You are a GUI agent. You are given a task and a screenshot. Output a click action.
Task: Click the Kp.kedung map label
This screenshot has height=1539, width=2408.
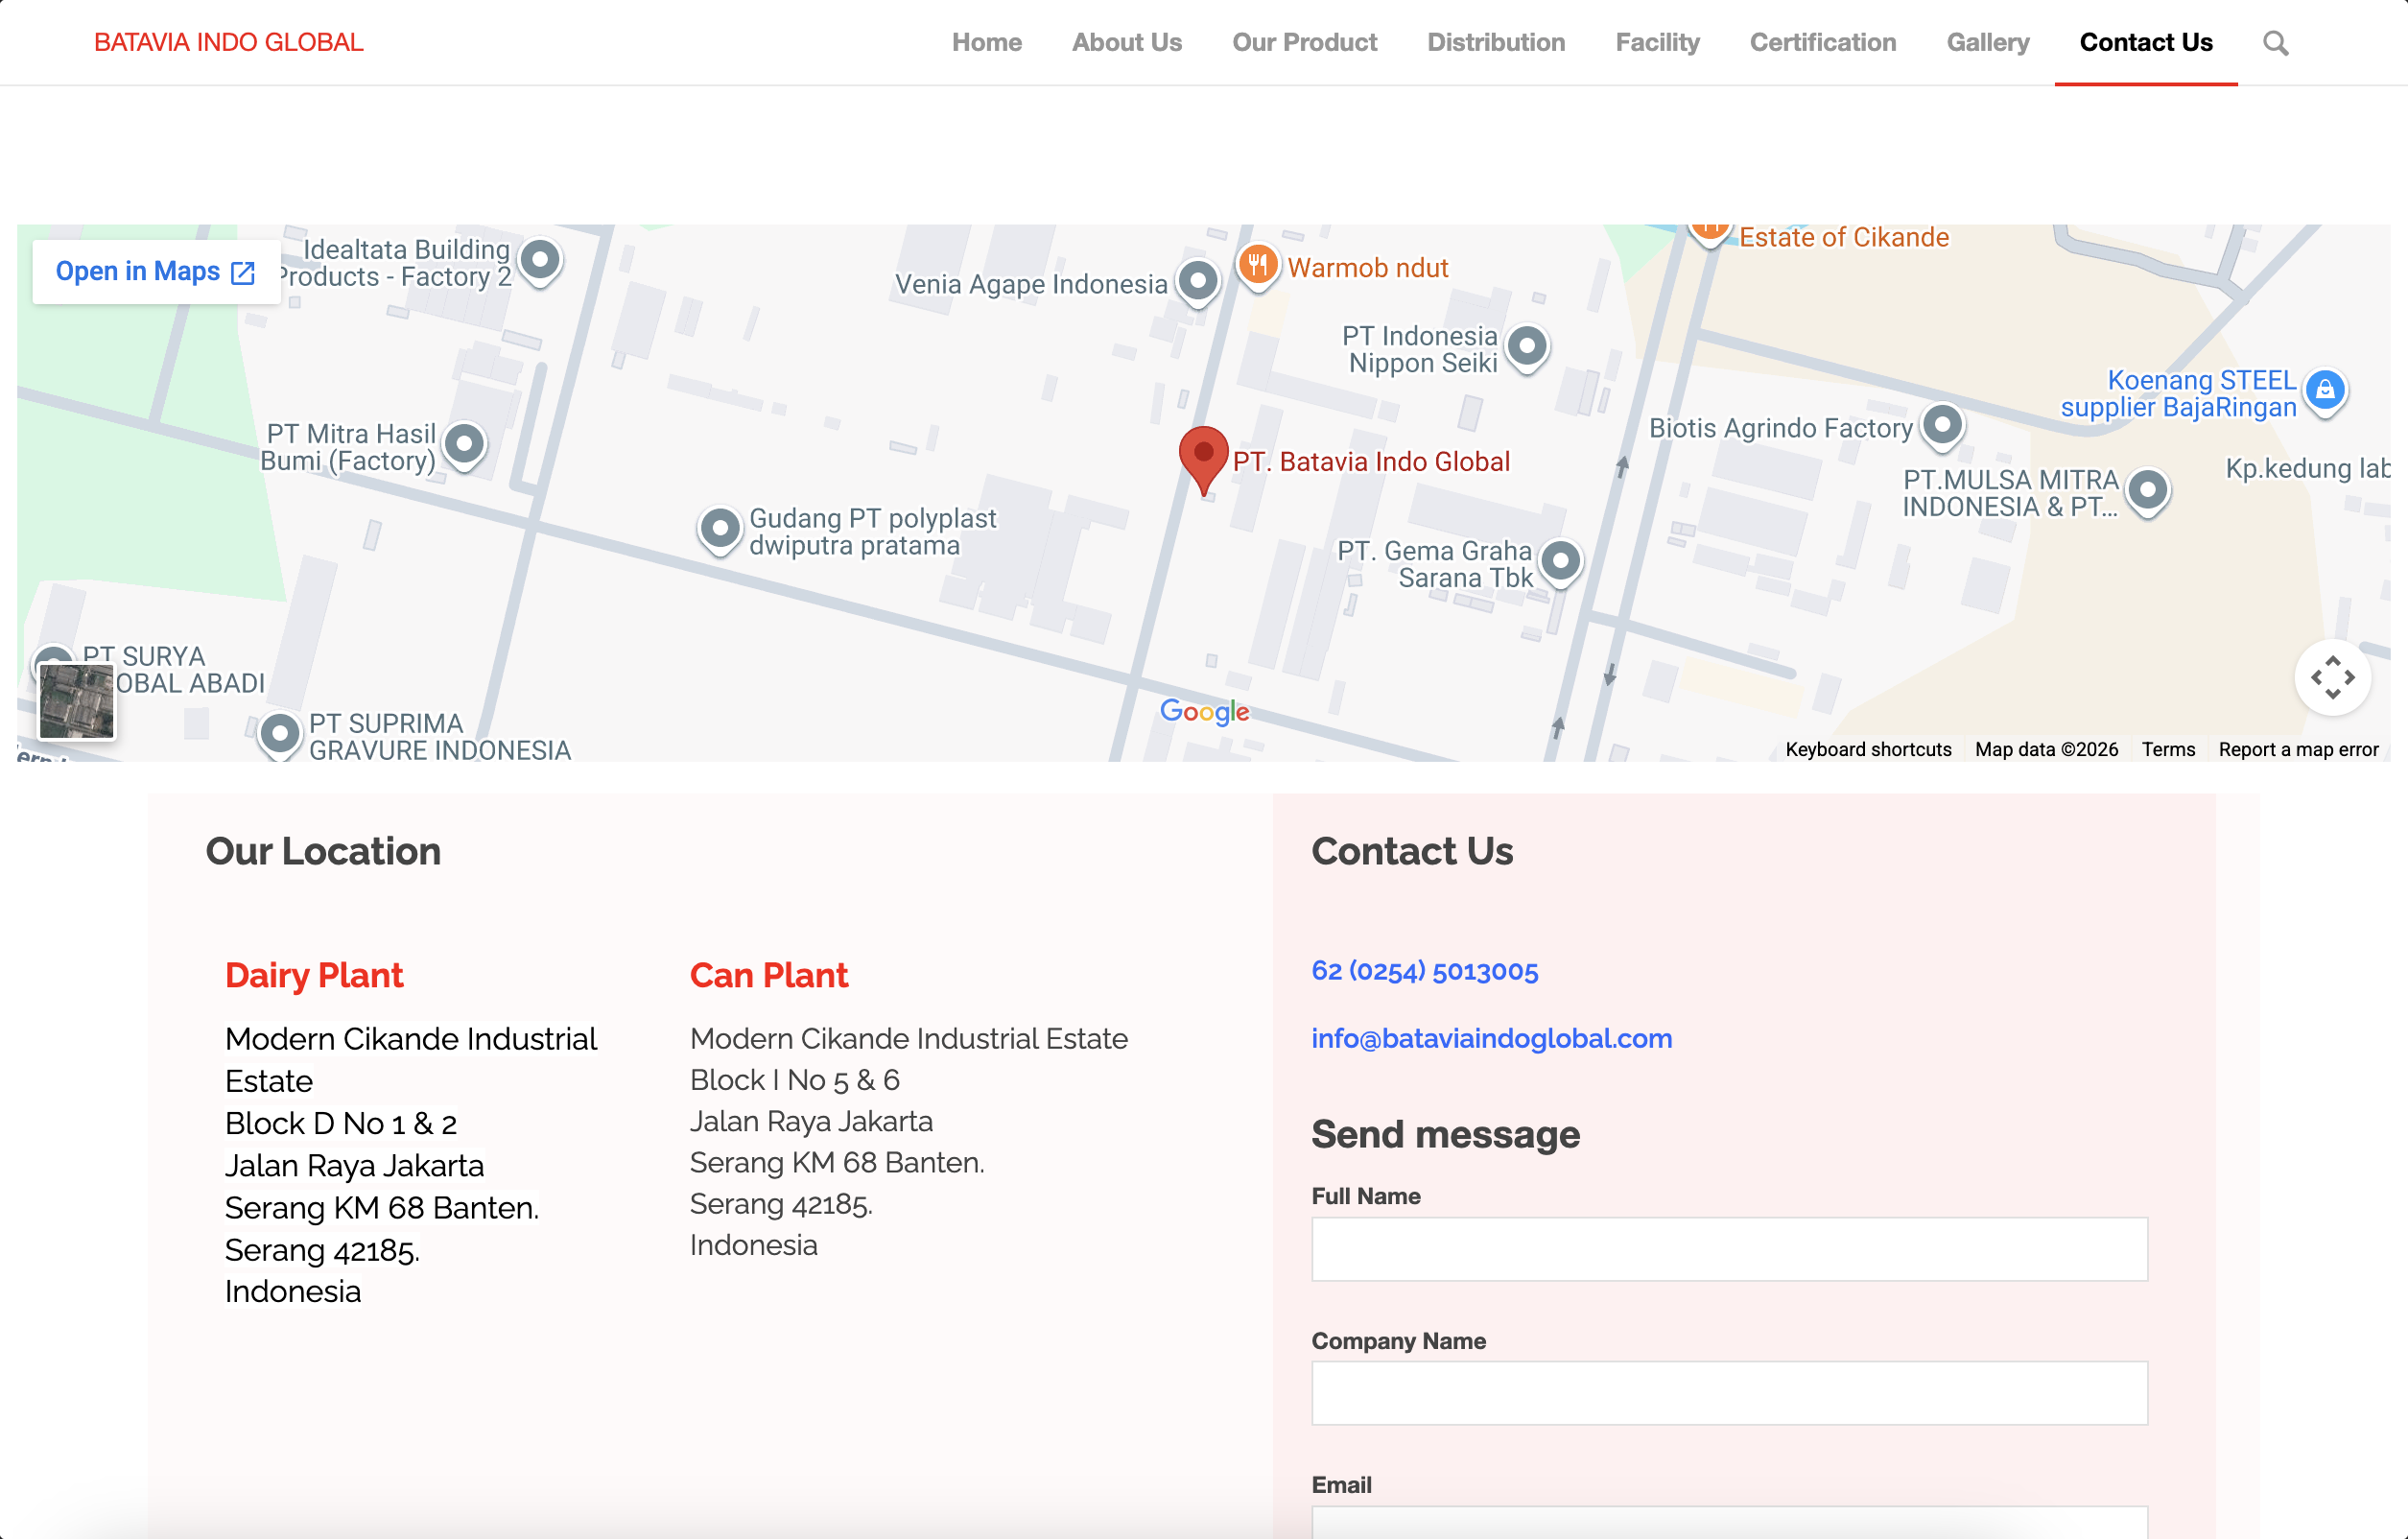coord(2307,468)
